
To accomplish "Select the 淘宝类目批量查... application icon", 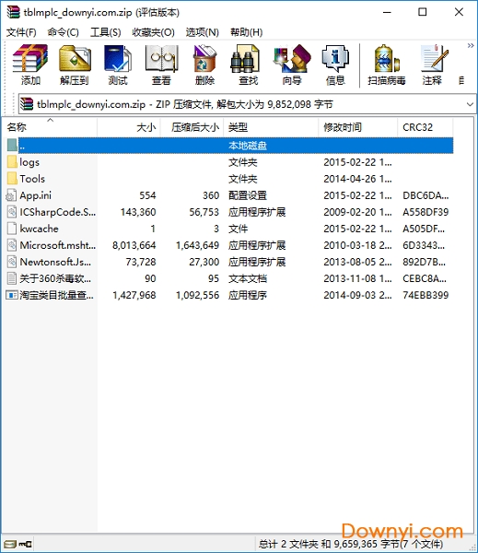I will (x=12, y=295).
